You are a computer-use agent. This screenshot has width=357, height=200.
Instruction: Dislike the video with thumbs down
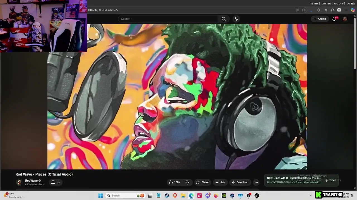click(x=187, y=182)
